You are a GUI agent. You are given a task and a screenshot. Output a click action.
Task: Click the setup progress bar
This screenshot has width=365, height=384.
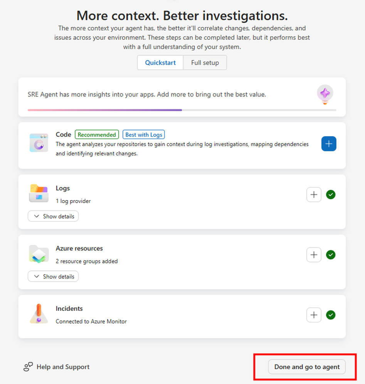click(x=182, y=110)
